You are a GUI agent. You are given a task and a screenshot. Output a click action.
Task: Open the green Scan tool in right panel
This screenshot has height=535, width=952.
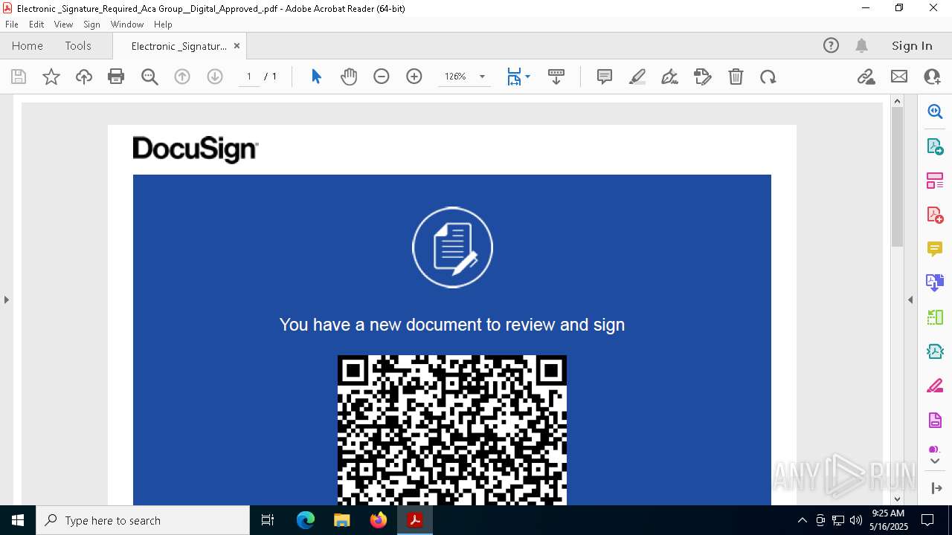tap(935, 317)
